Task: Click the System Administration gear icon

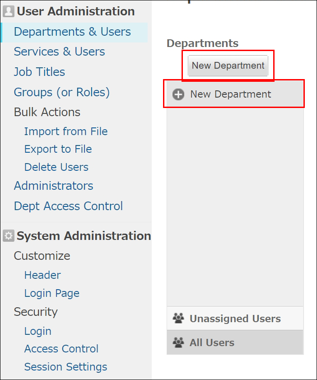Action: 9,235
